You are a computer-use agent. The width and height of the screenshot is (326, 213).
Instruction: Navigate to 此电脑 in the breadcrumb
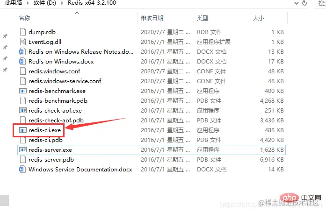tap(14, 3)
